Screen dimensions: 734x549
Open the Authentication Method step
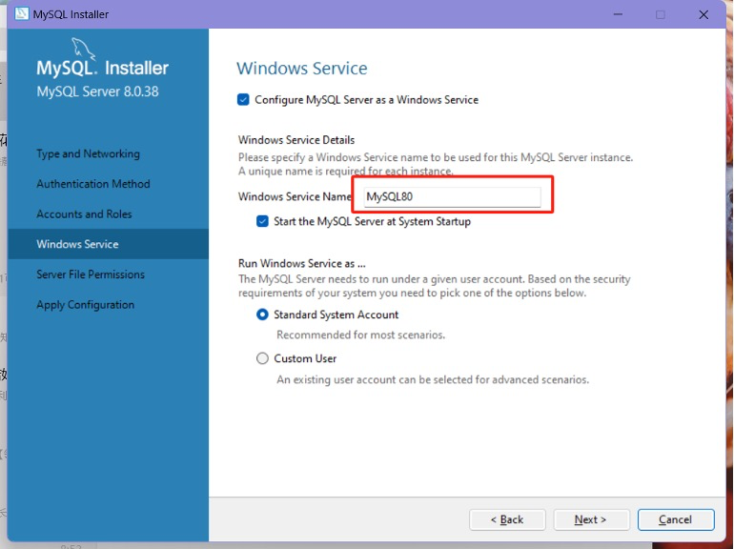point(93,184)
